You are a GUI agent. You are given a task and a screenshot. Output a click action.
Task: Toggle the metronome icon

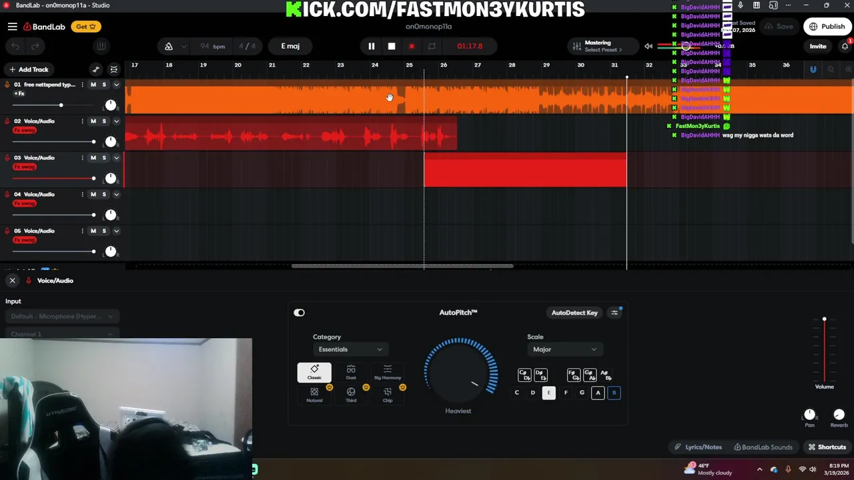(x=169, y=46)
